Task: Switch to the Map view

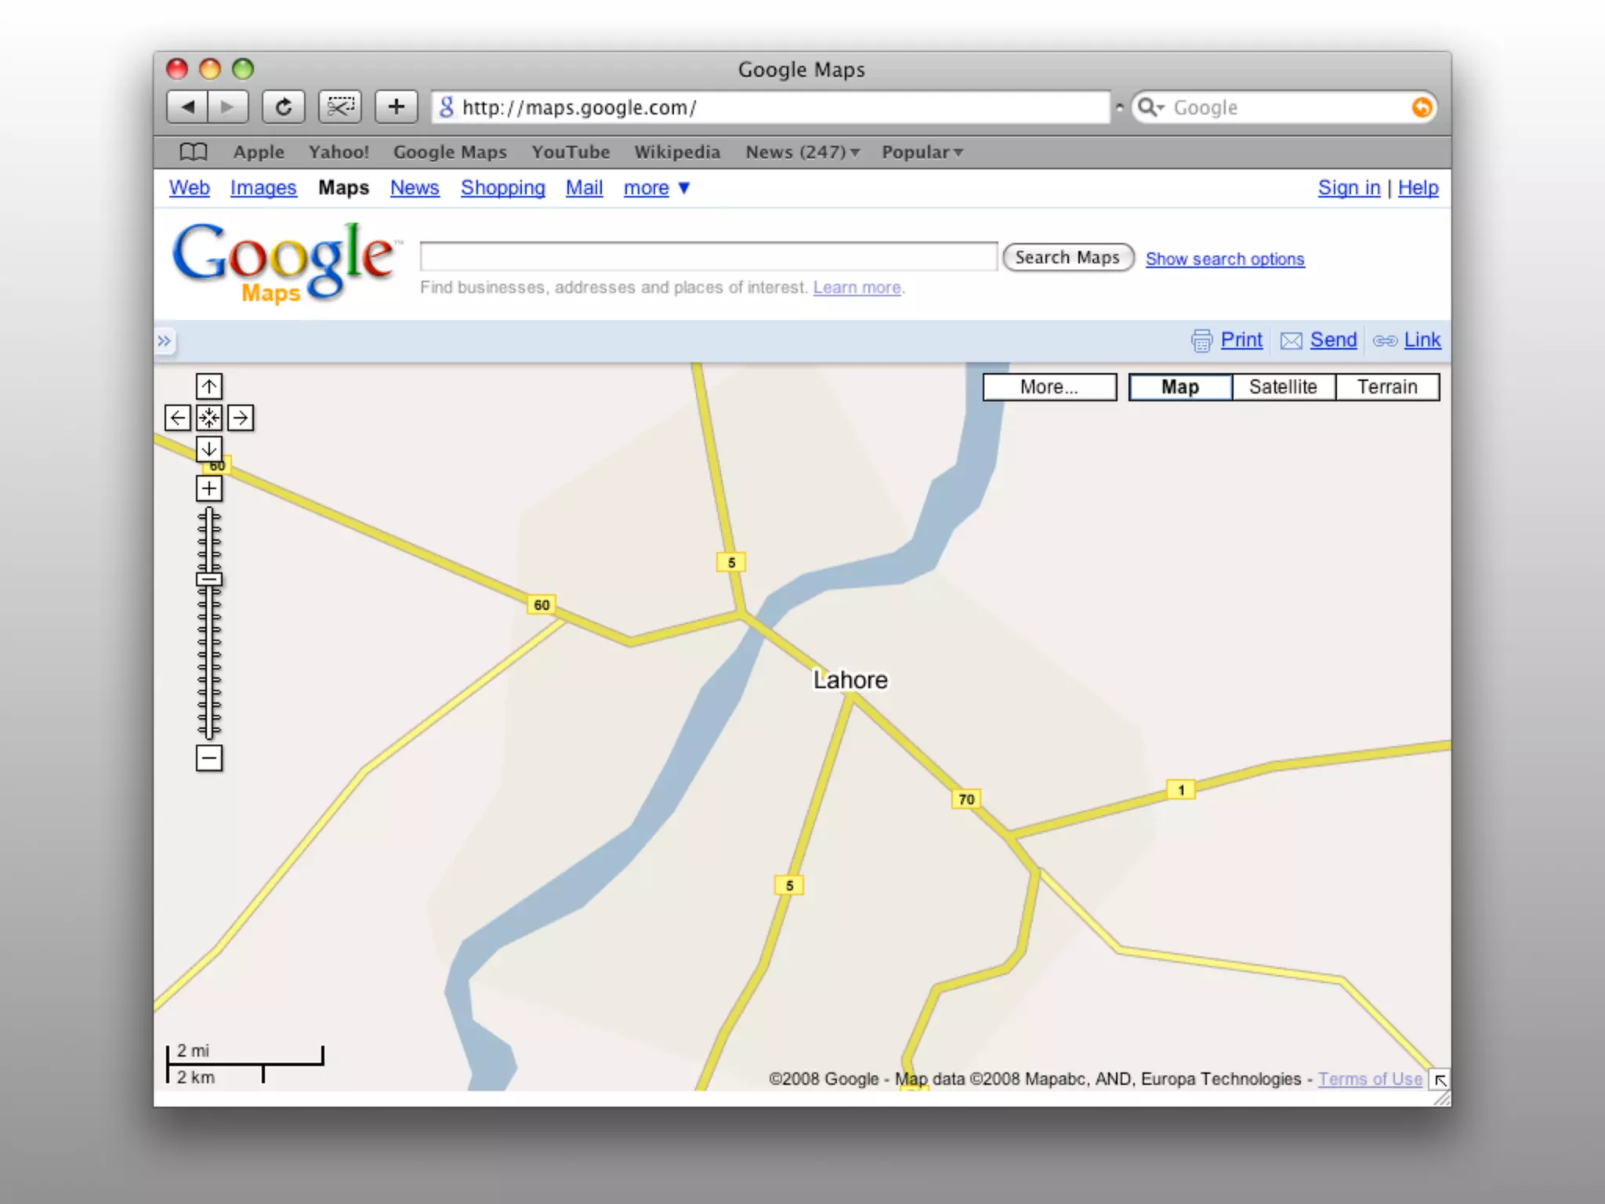Action: 1180,387
